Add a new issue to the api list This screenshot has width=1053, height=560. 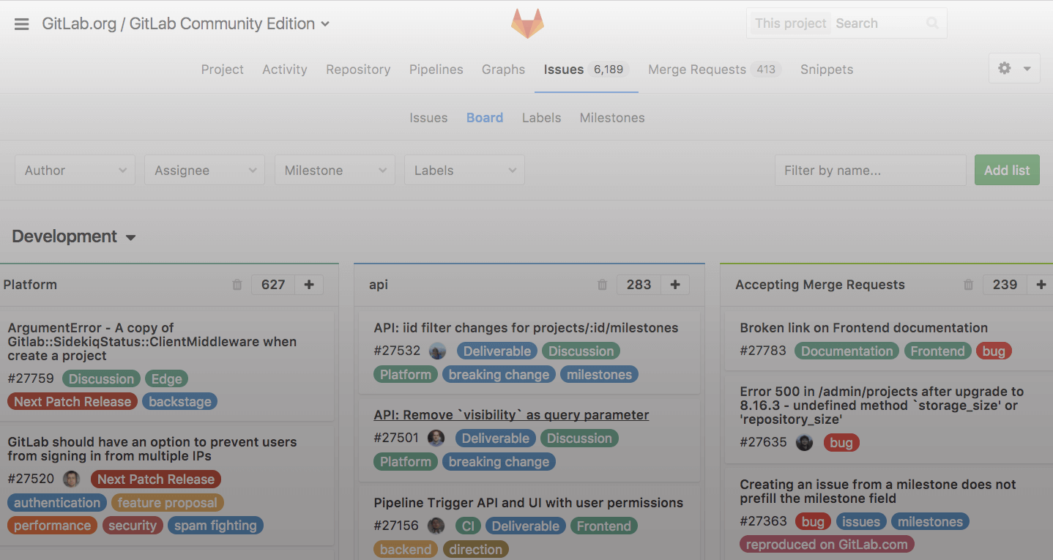674,284
